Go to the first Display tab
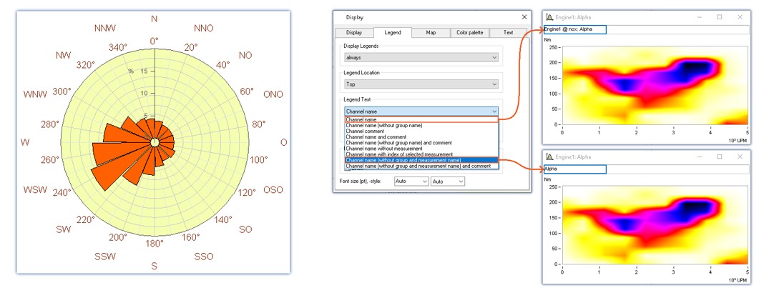 click(353, 32)
